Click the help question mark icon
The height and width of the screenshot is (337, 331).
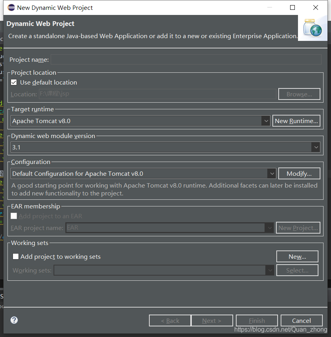click(14, 320)
